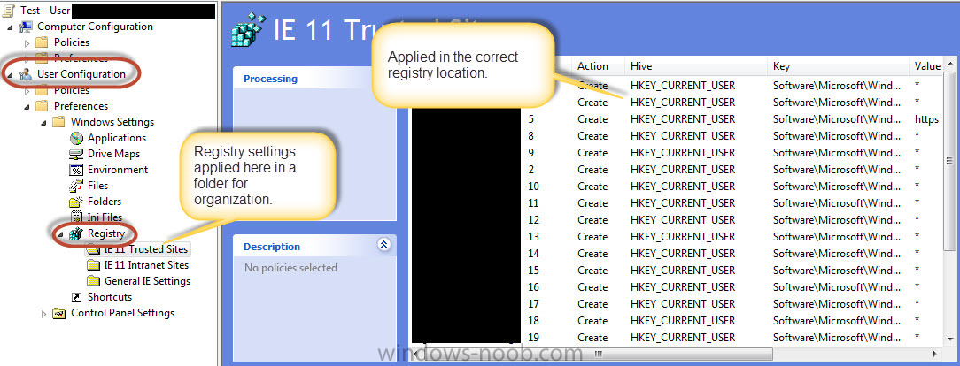
Task: Click the key cell in row 17
Action: tap(837, 304)
